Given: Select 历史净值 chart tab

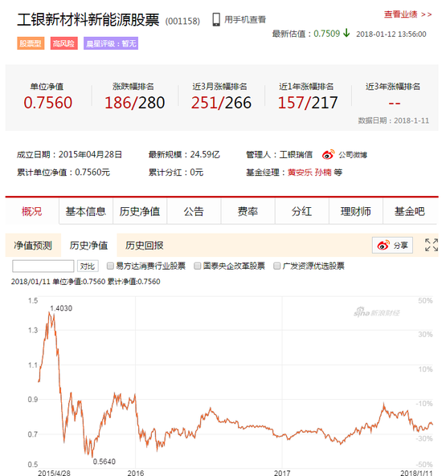Looking at the screenshot, I should click(x=88, y=246).
